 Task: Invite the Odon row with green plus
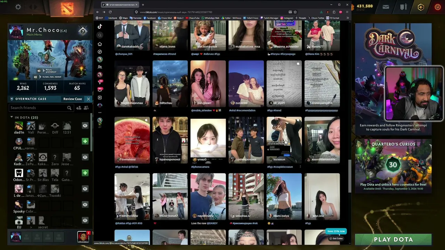tap(85, 173)
